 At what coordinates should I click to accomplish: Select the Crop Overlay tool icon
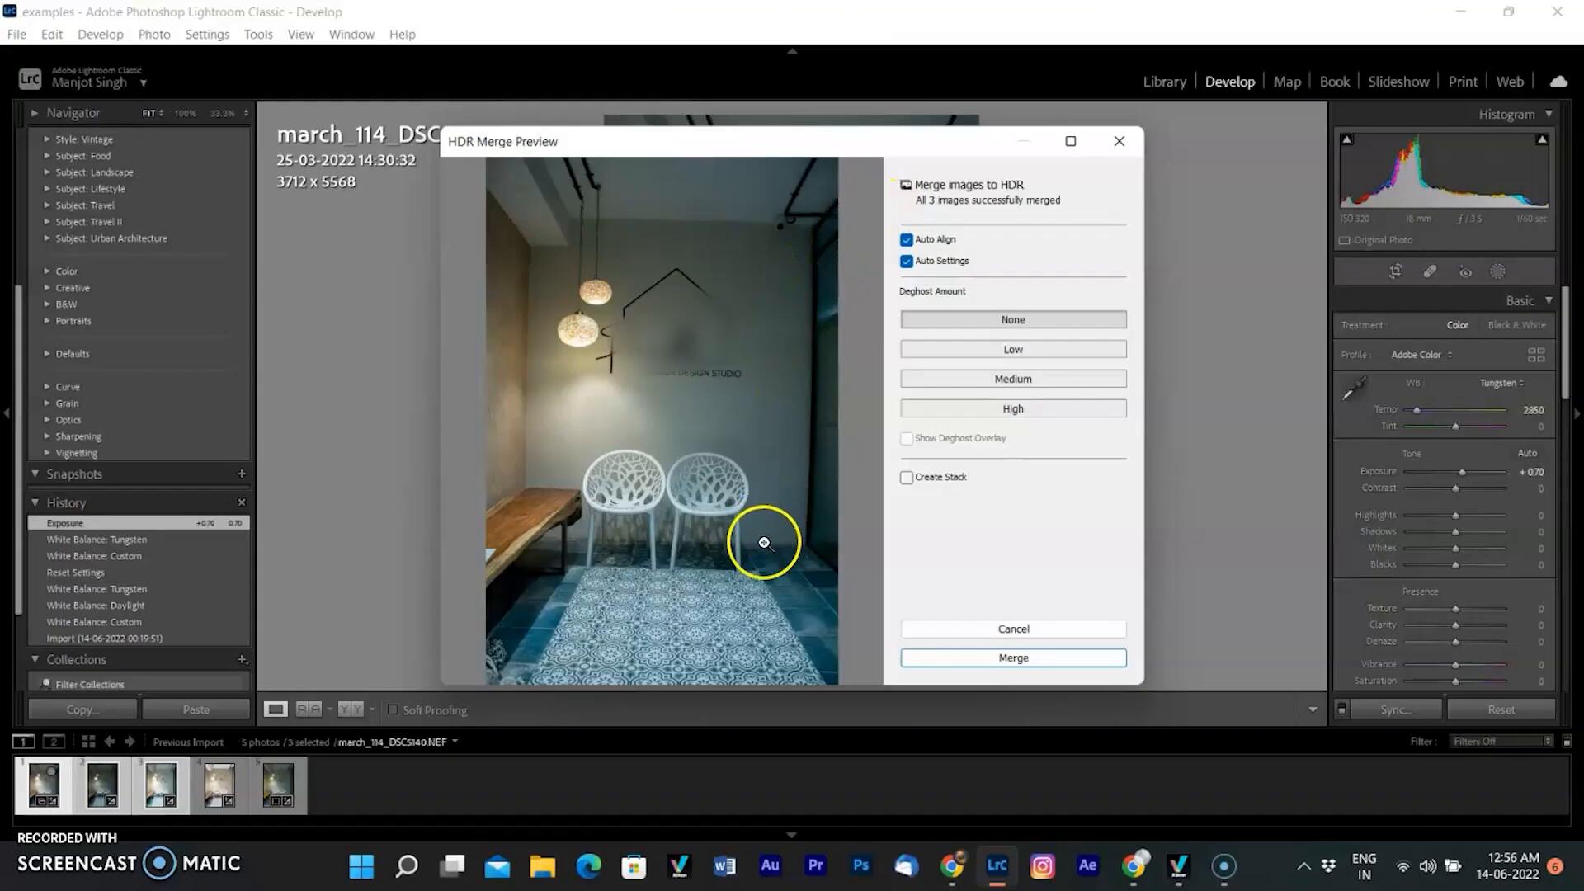coord(1395,271)
